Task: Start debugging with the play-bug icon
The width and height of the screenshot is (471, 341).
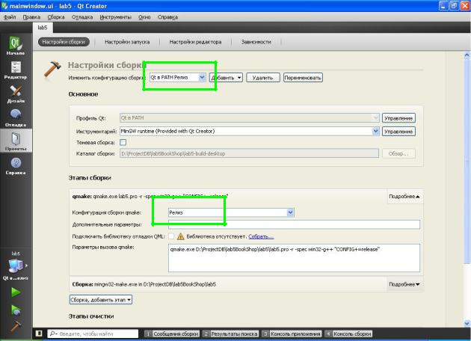Action: 16,310
